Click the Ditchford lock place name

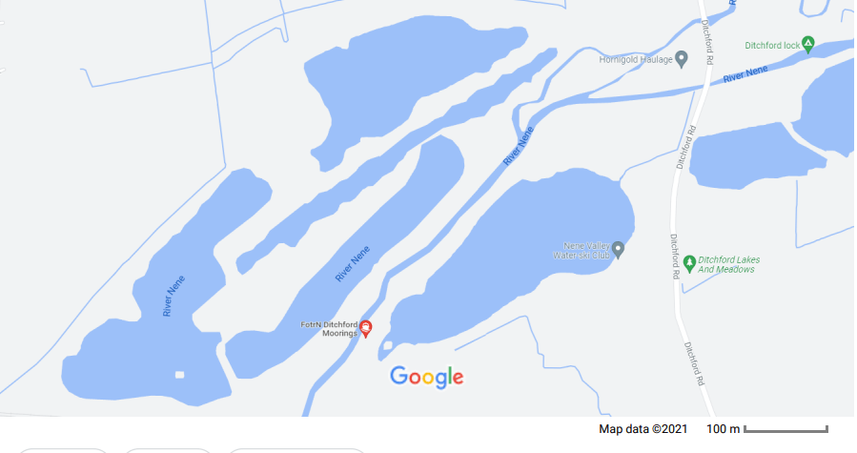click(772, 46)
